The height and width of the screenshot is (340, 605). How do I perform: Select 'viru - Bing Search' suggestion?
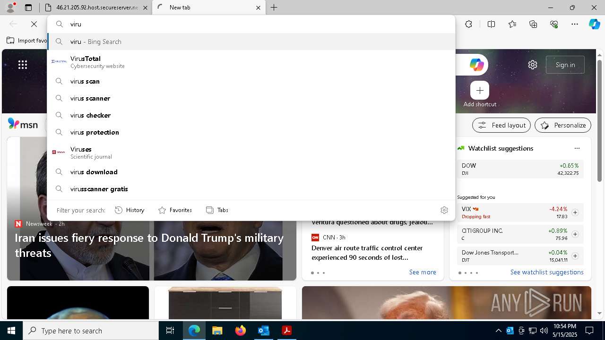click(x=251, y=42)
